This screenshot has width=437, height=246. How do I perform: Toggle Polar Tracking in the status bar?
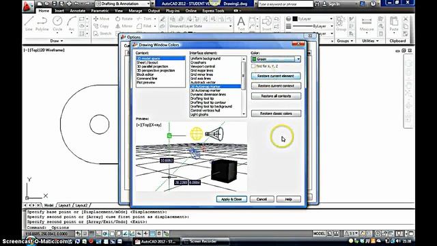[105, 234]
